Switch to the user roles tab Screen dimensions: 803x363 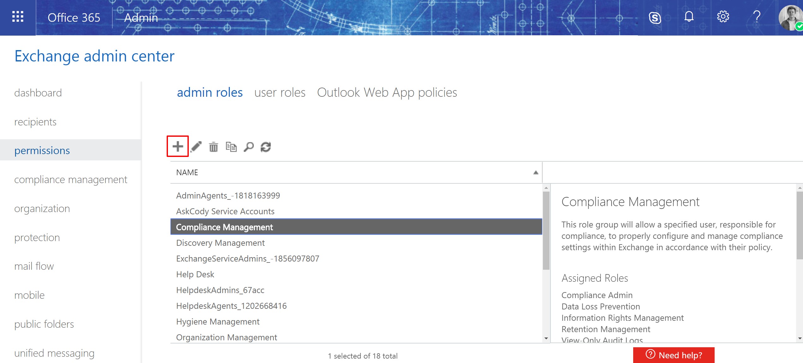(x=280, y=93)
